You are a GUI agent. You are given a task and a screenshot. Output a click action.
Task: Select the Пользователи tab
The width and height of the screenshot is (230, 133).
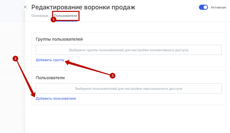click(x=66, y=16)
